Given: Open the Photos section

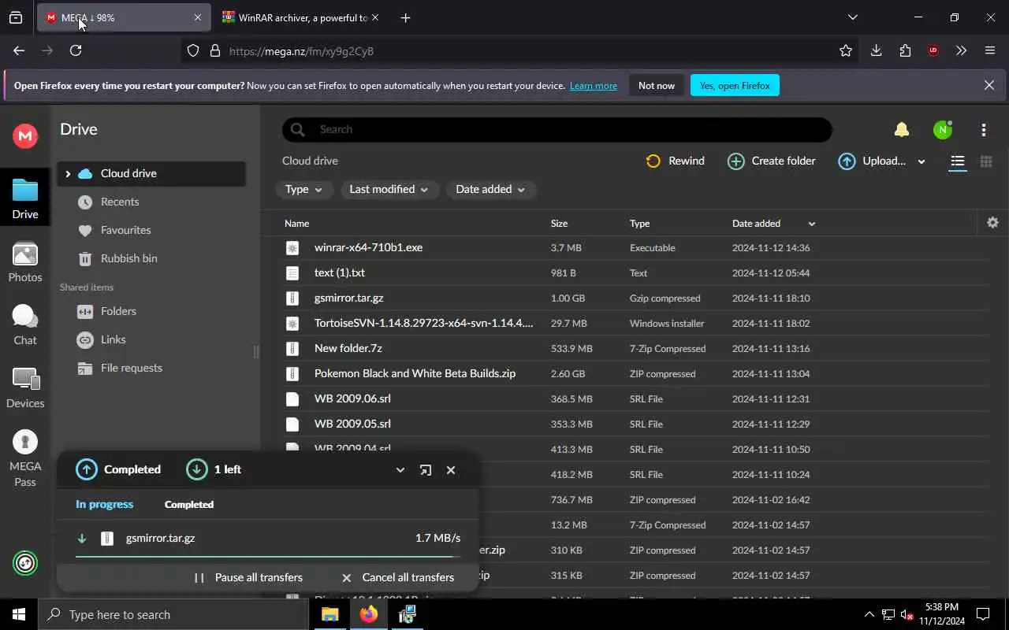Looking at the screenshot, I should point(25,262).
